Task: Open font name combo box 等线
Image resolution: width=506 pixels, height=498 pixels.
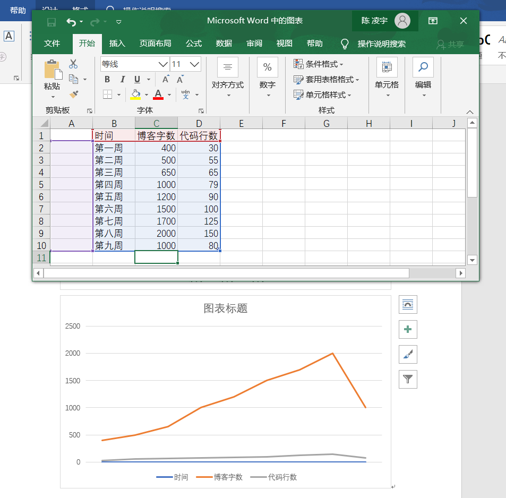Action: [x=134, y=64]
